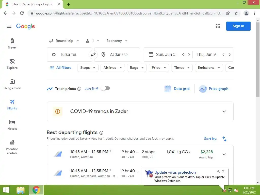This screenshot has width=260, height=195.
Task: Open the Emissions filter dropdown
Action: coord(209,68)
